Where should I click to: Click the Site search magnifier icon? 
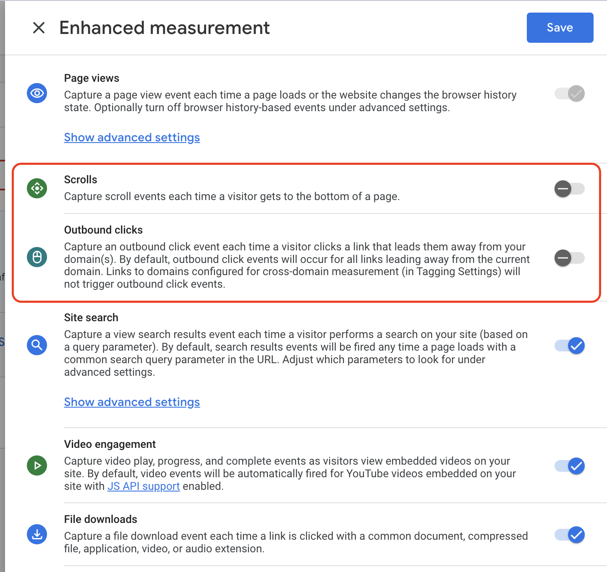[37, 345]
